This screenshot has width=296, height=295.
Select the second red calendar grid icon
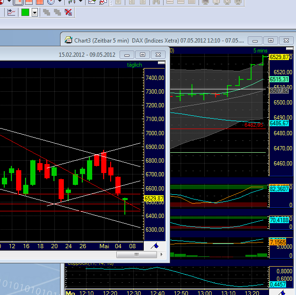pyautogui.click(x=29, y=2)
